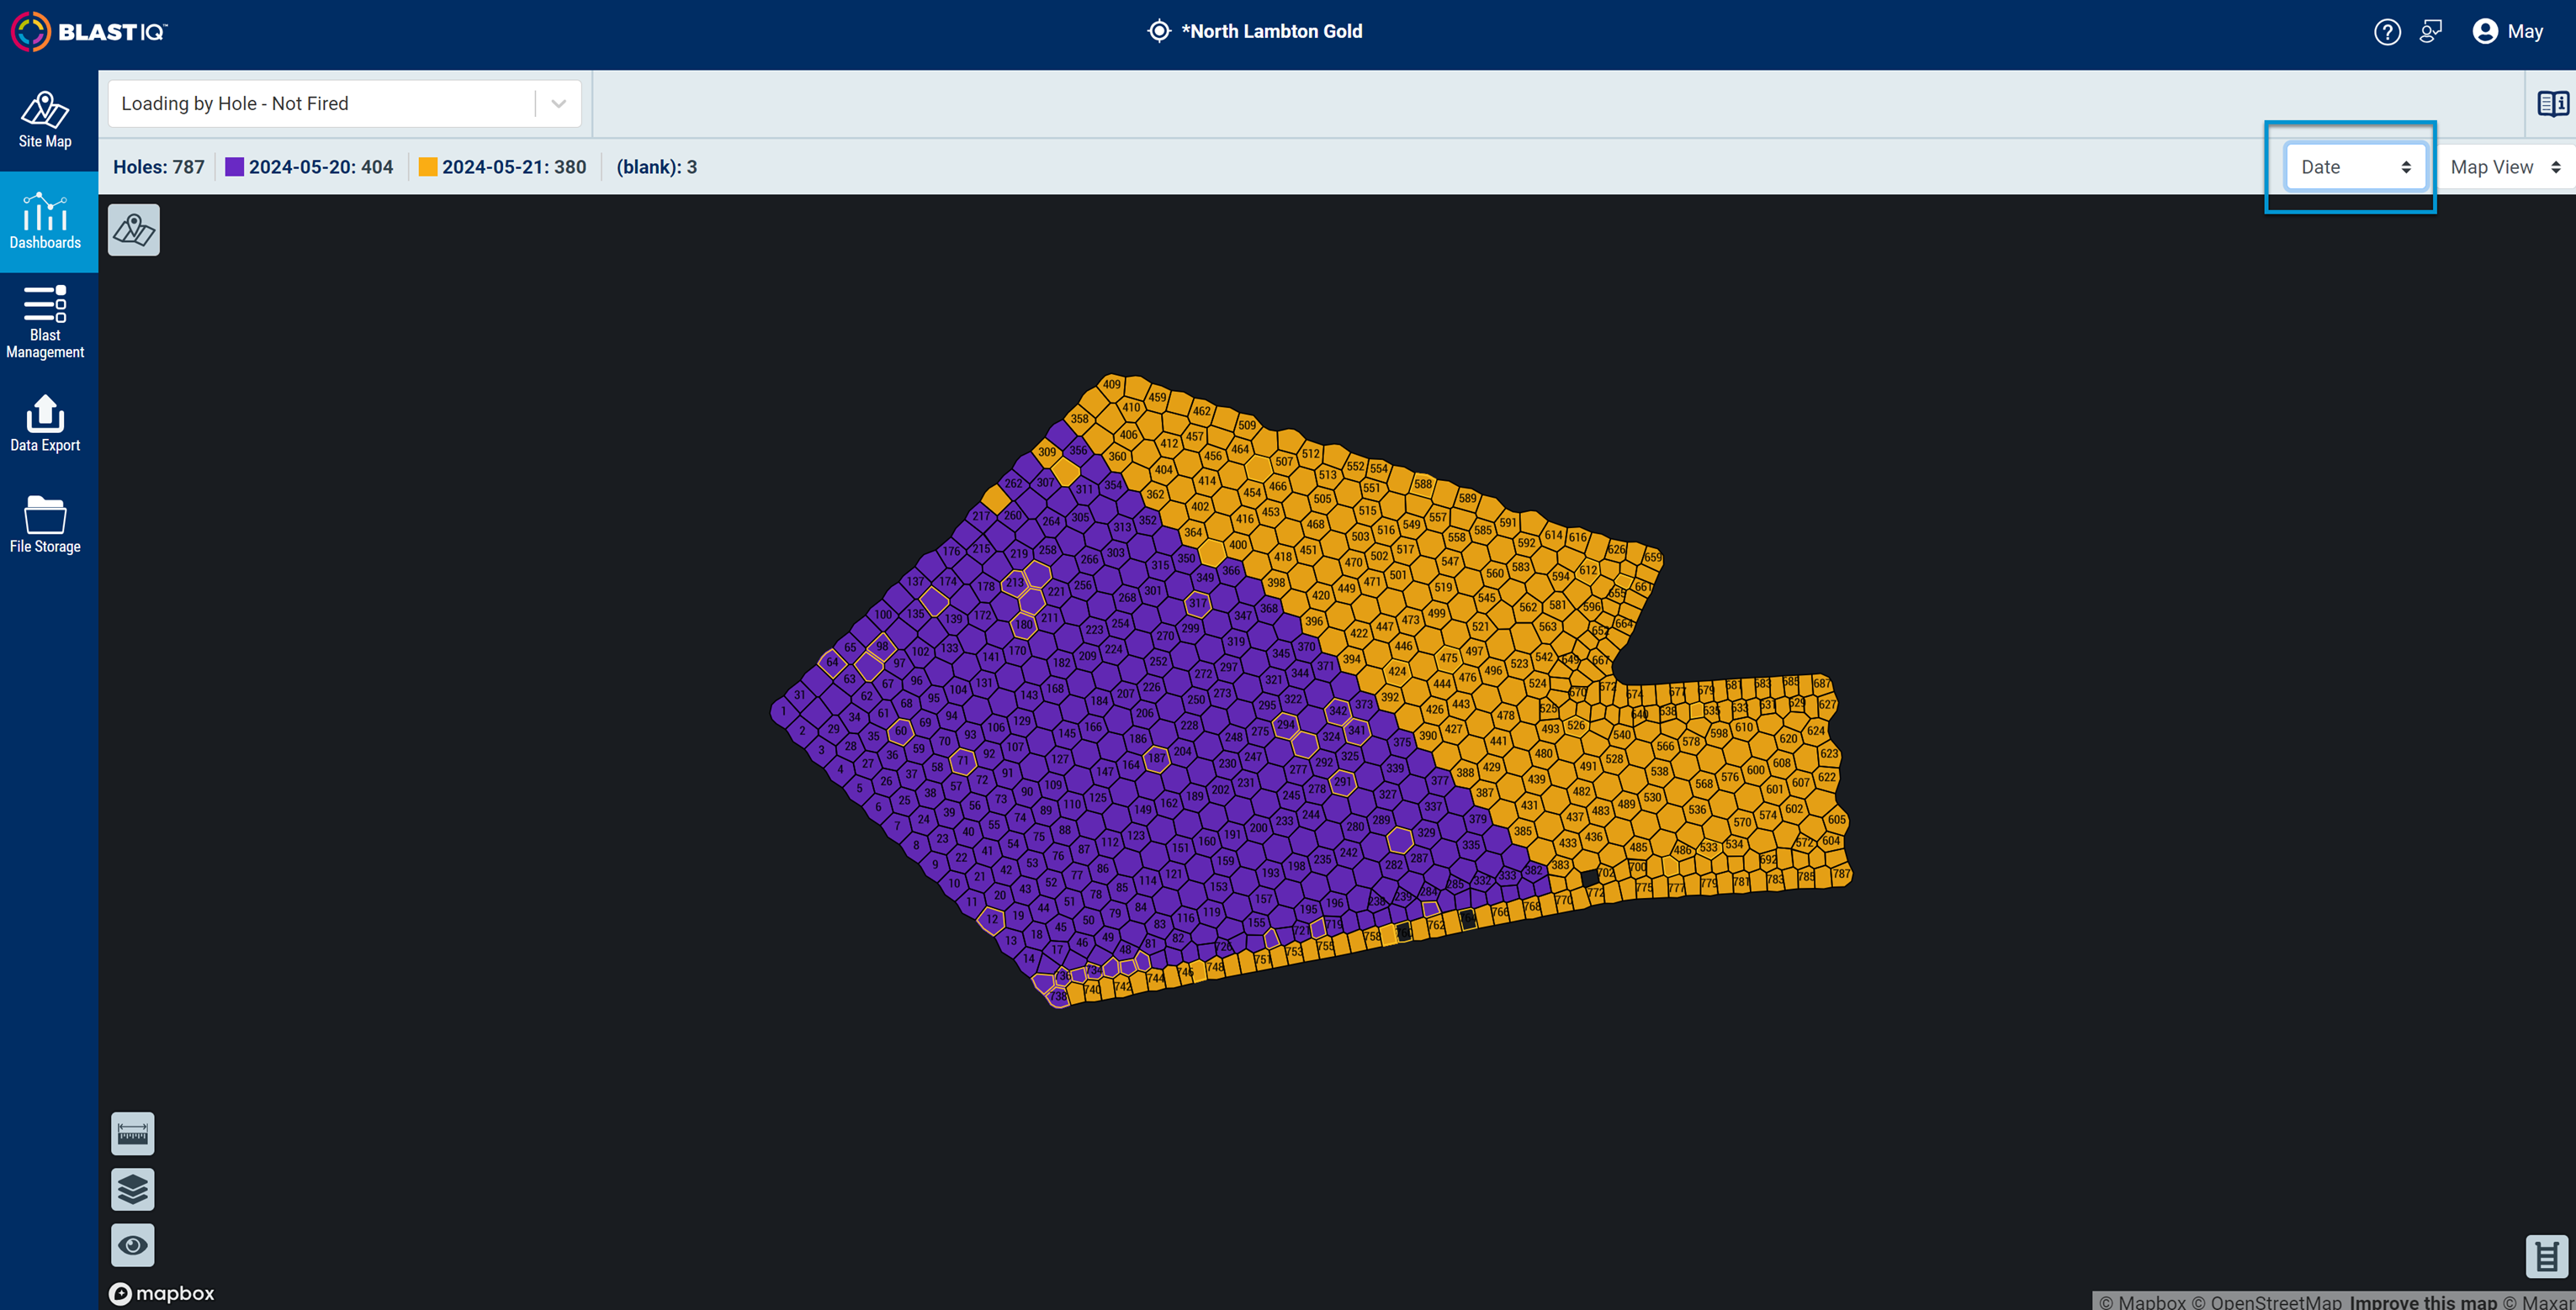Click the site target icon beside North Lambton Gold

coord(1158,32)
